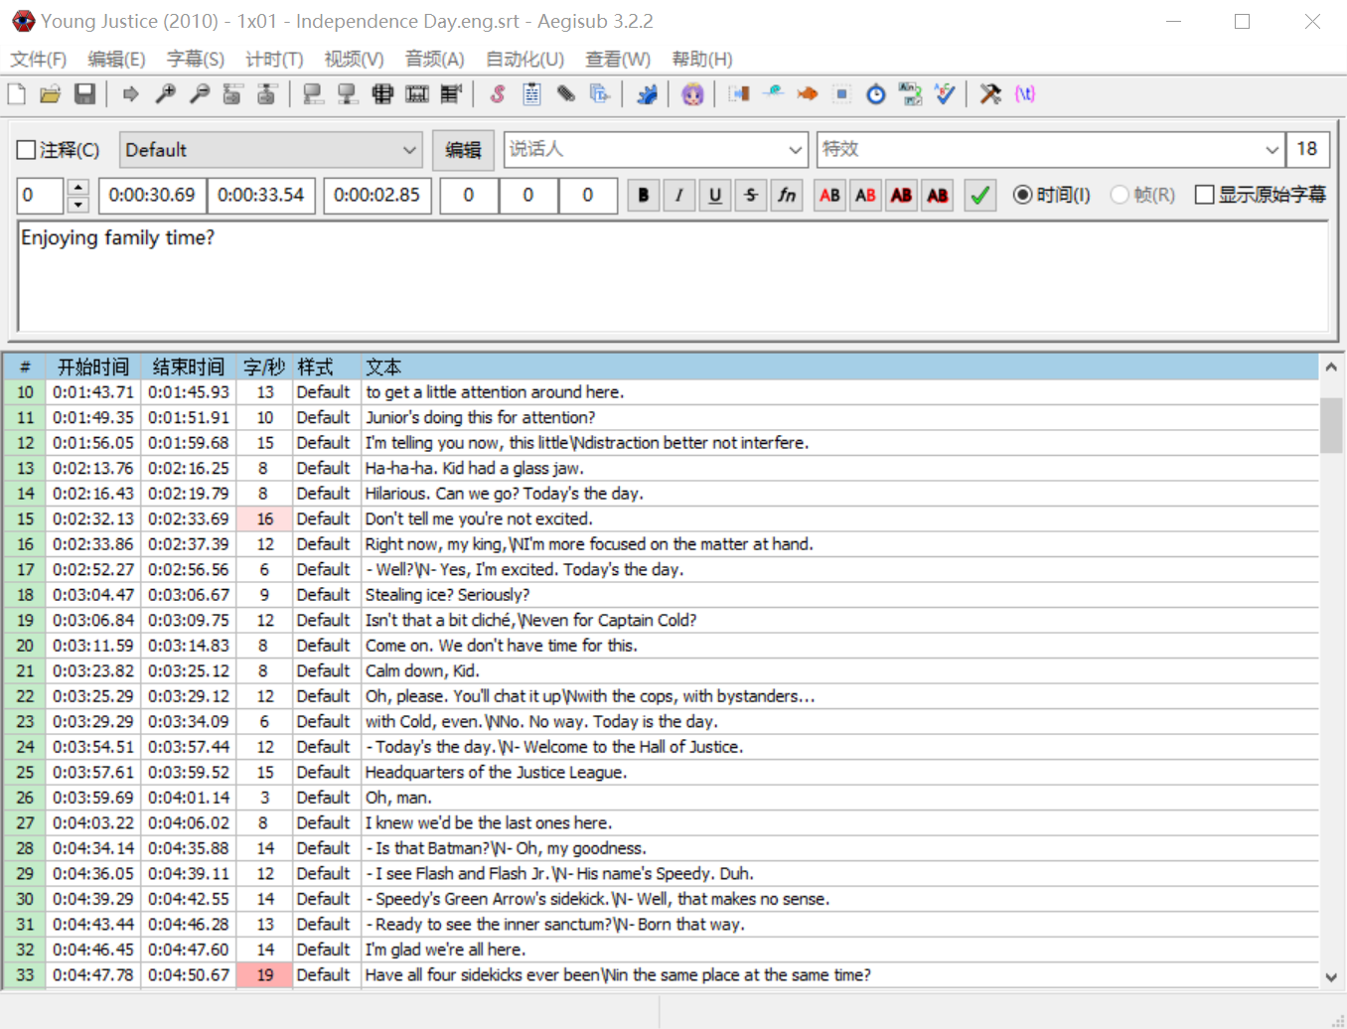Open Shift Times toolbar icon
The width and height of the screenshot is (1347, 1029).
point(739,94)
